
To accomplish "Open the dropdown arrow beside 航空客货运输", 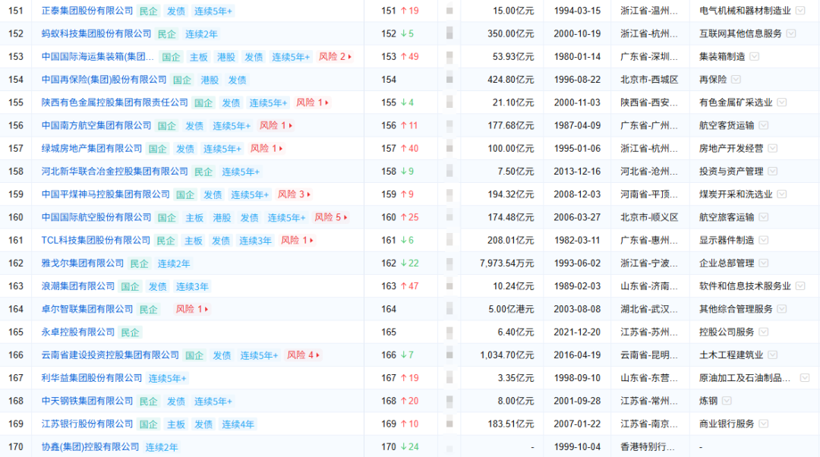I will pyautogui.click(x=764, y=125).
